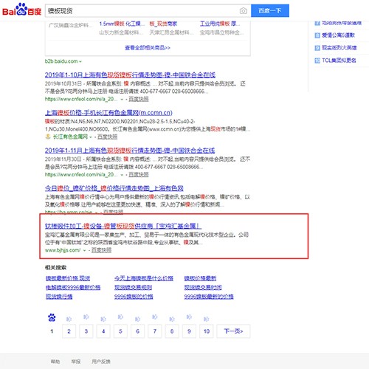This screenshot has width=369, height=369.
Task: Click the paw icon above page 3
Action: (x=86, y=317)
